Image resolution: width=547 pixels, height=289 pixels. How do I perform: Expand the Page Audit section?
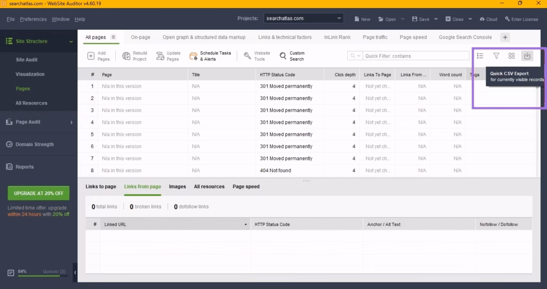tap(71, 122)
